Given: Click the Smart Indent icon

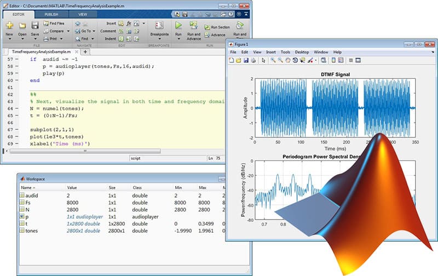Looking at the screenshot, I should pyautogui.click(x=121, y=39).
